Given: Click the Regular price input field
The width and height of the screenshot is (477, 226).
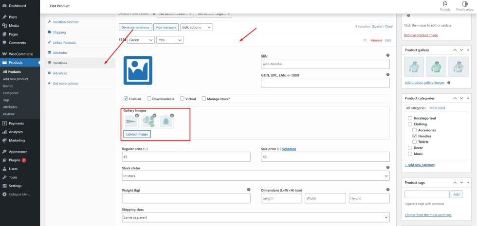Looking at the screenshot, I should pyautogui.click(x=186, y=156).
